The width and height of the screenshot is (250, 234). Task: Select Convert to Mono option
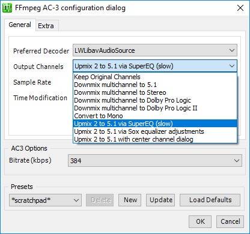[155, 116]
